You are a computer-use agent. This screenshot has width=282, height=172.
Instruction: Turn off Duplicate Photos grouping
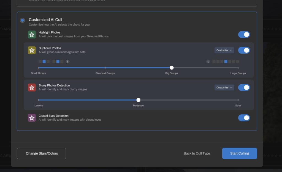244,50
